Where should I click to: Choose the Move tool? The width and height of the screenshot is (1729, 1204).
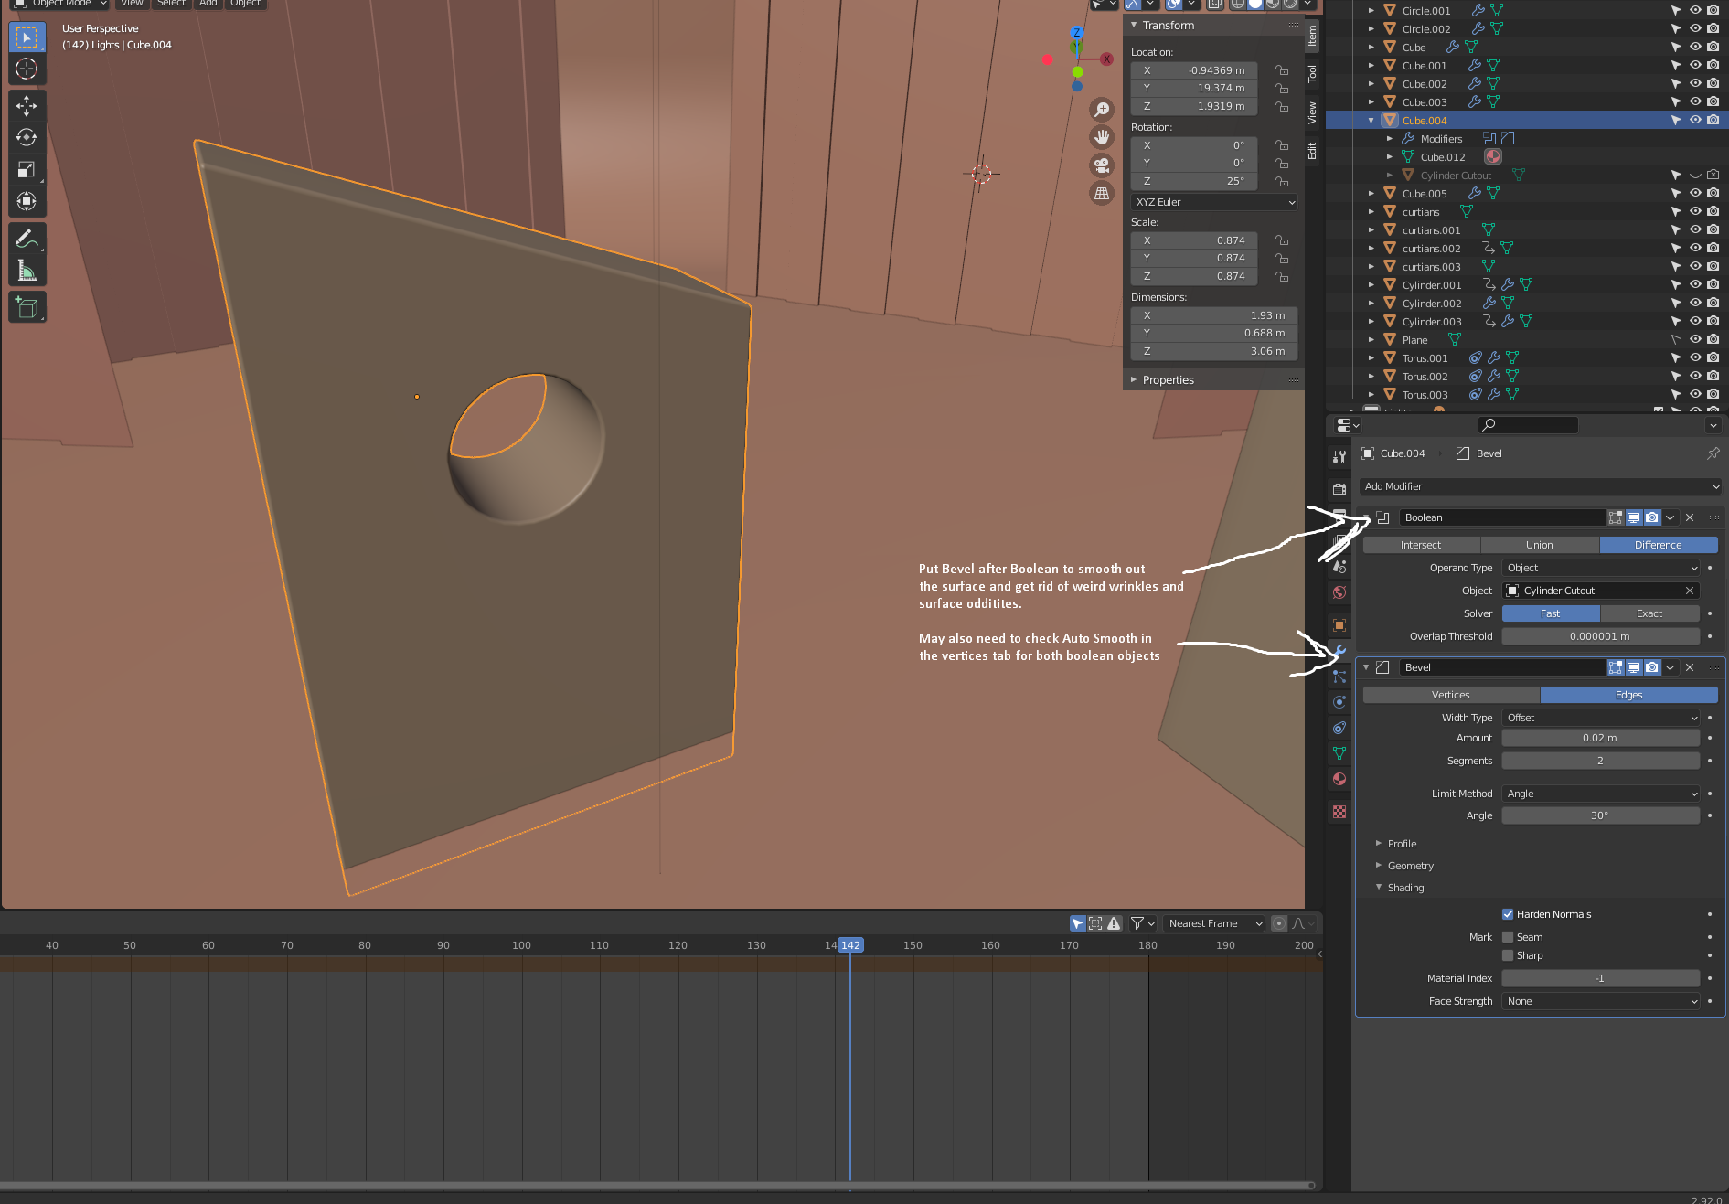[27, 106]
